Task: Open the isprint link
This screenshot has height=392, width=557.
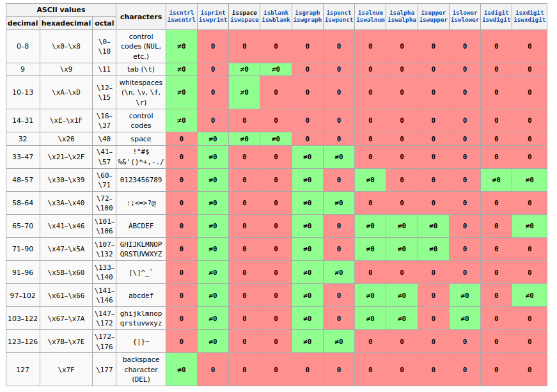Action: click(x=212, y=12)
